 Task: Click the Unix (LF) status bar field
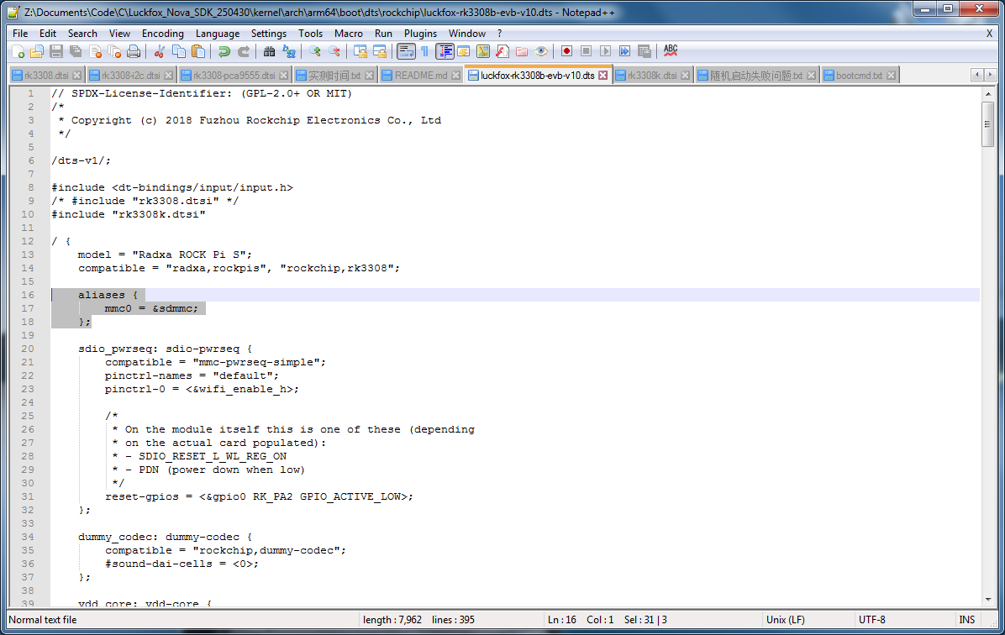[785, 620]
